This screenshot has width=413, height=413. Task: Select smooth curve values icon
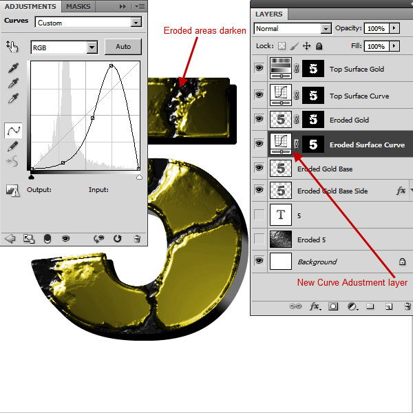click(x=12, y=161)
